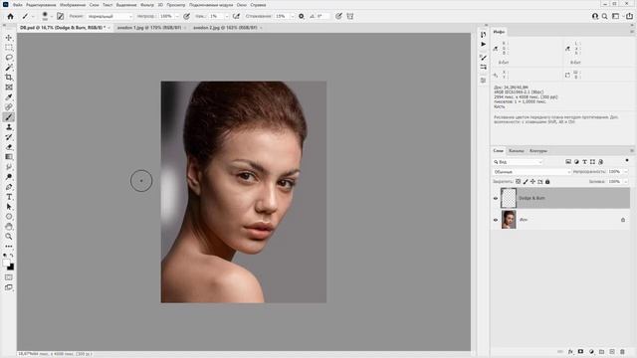Select the Path Selection tool

tap(9, 207)
